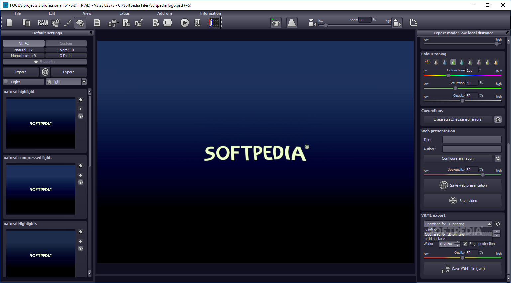The width and height of the screenshot is (511, 283).
Task: Open the Add-ons menu
Action: (x=165, y=13)
